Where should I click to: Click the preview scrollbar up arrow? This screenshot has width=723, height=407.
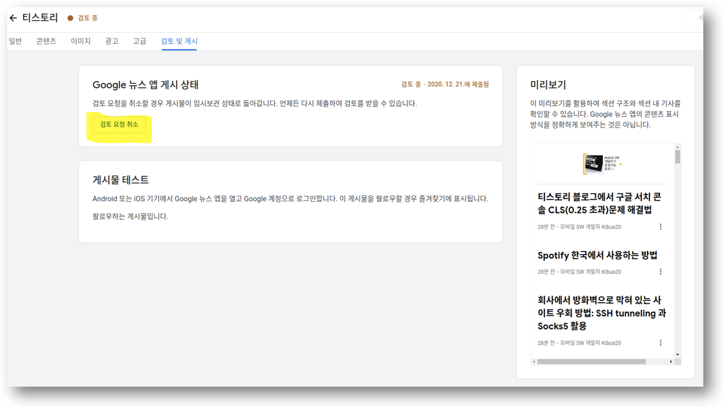(x=677, y=147)
